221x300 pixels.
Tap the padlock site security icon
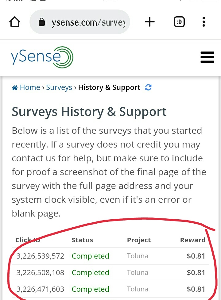(41, 22)
